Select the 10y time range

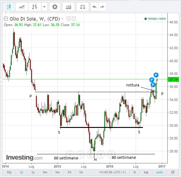tap(9, 172)
